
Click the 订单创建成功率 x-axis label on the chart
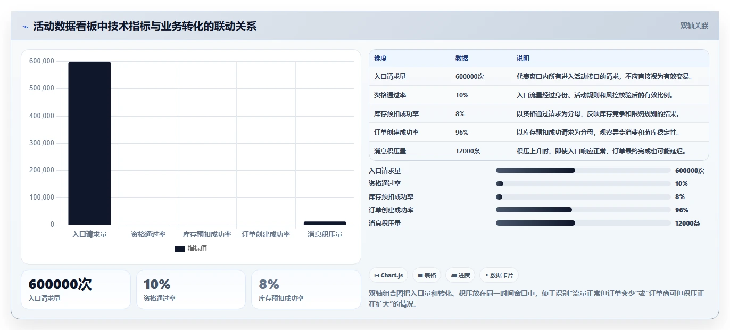(x=266, y=234)
